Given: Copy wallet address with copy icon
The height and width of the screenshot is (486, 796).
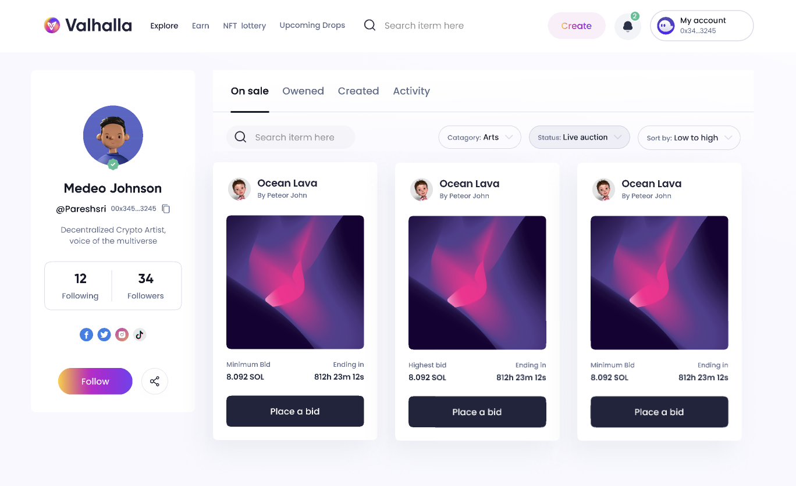Looking at the screenshot, I should [x=166, y=209].
